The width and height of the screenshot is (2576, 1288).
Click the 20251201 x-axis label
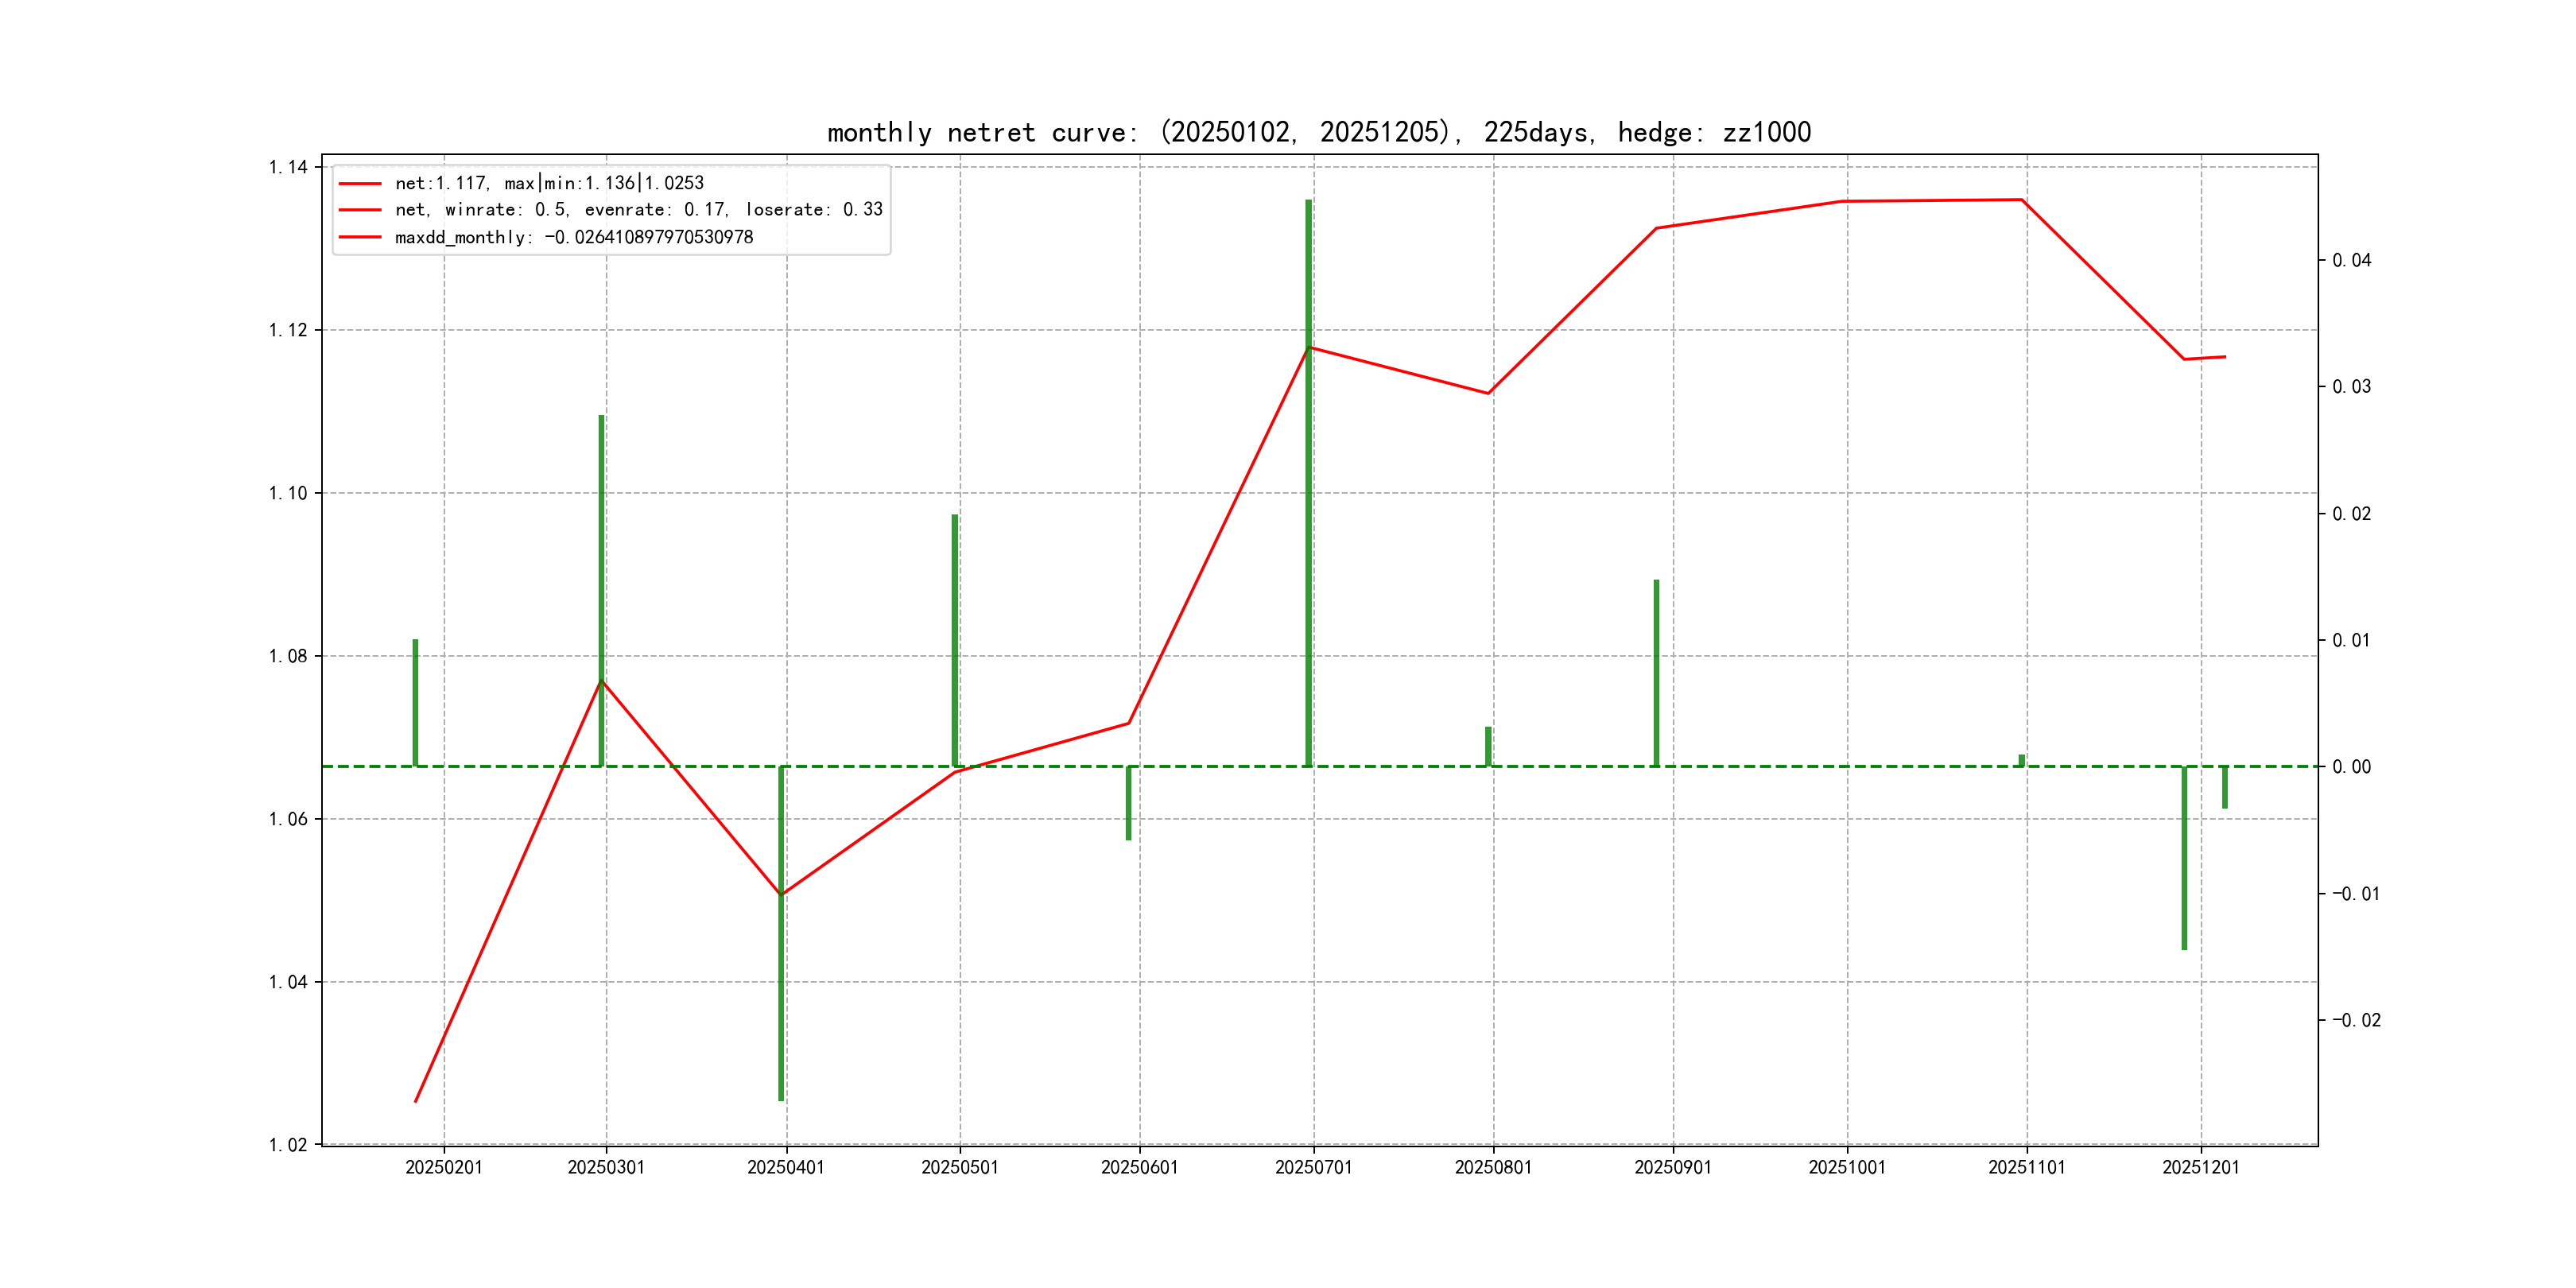pos(2200,1168)
